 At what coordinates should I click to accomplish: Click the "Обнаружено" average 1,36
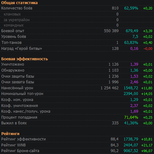(x=134, y=70)
